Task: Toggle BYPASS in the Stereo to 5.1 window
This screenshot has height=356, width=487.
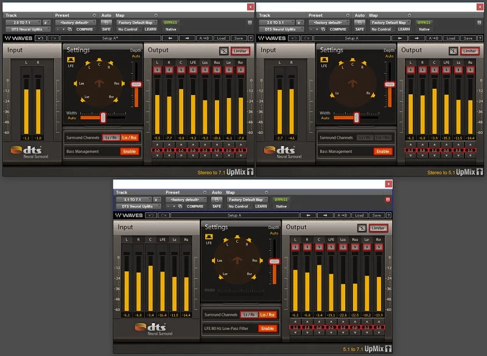Action: point(424,23)
